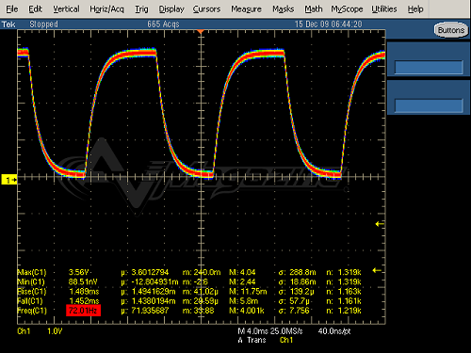Open the Cursors menu
The height and width of the screenshot is (353, 471).
[x=206, y=9]
